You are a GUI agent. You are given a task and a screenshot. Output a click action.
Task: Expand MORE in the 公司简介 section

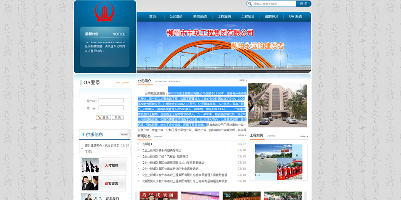coord(242,80)
